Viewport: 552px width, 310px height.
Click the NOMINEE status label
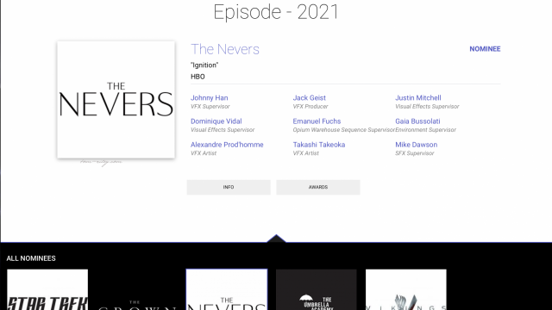pos(485,49)
